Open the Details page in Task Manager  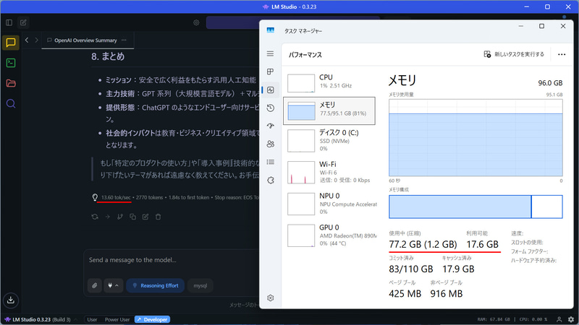270,162
